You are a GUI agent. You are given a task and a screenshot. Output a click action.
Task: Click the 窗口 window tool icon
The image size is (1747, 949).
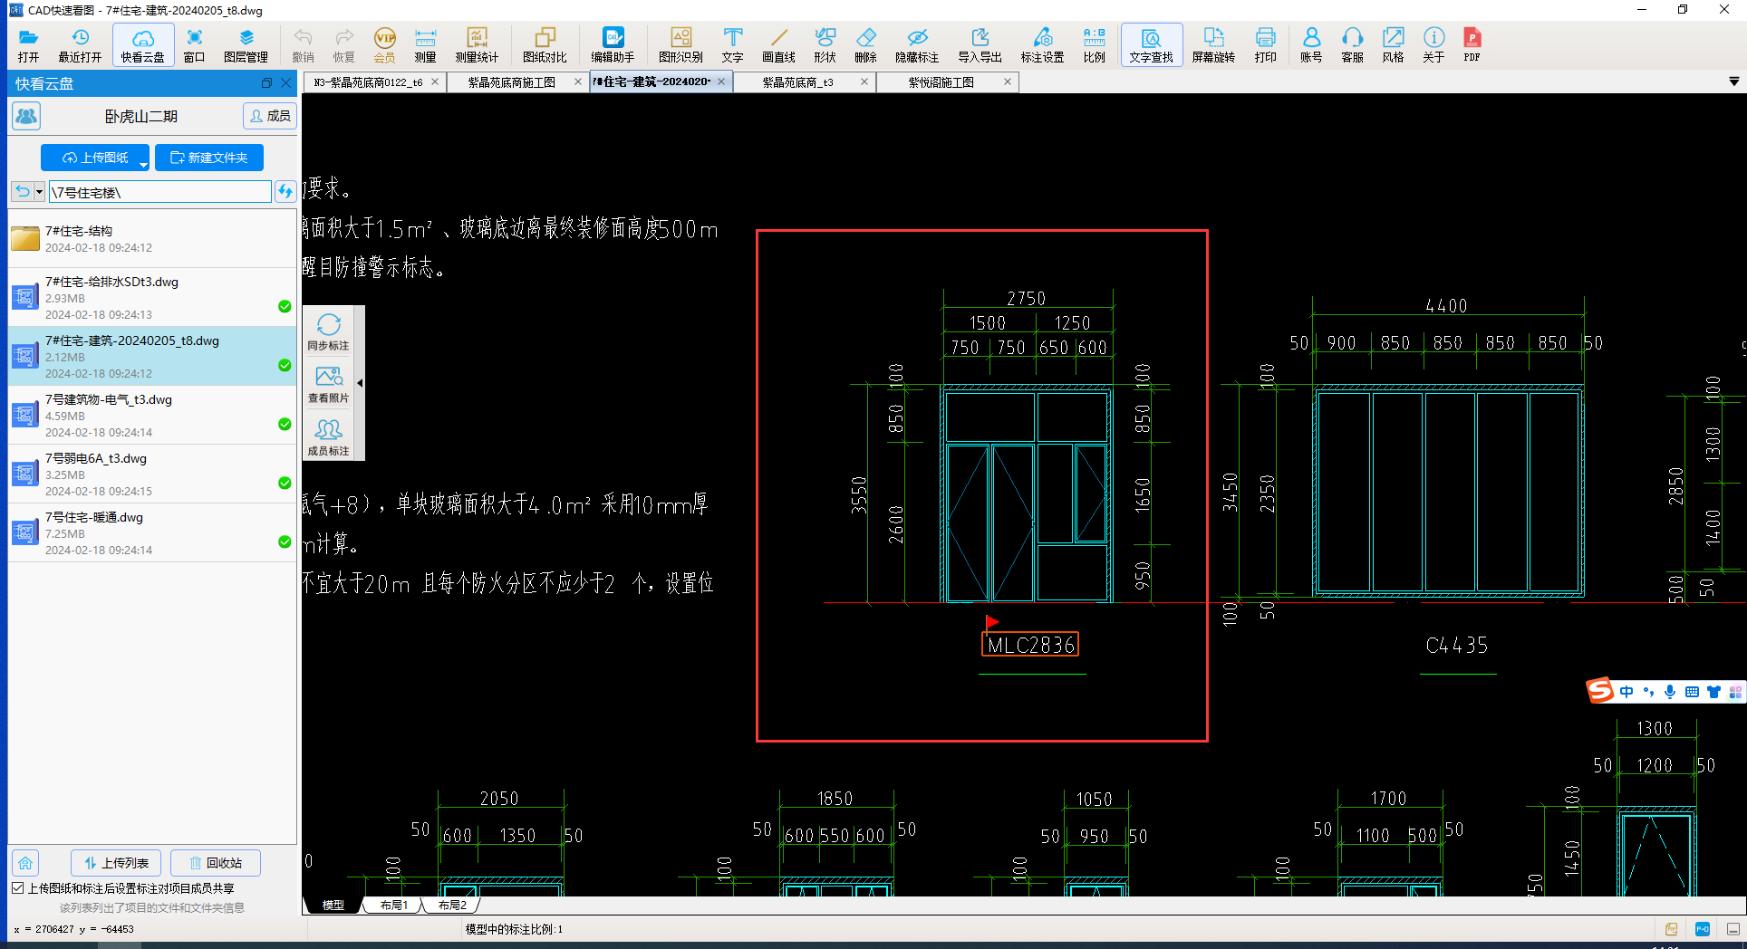194,45
